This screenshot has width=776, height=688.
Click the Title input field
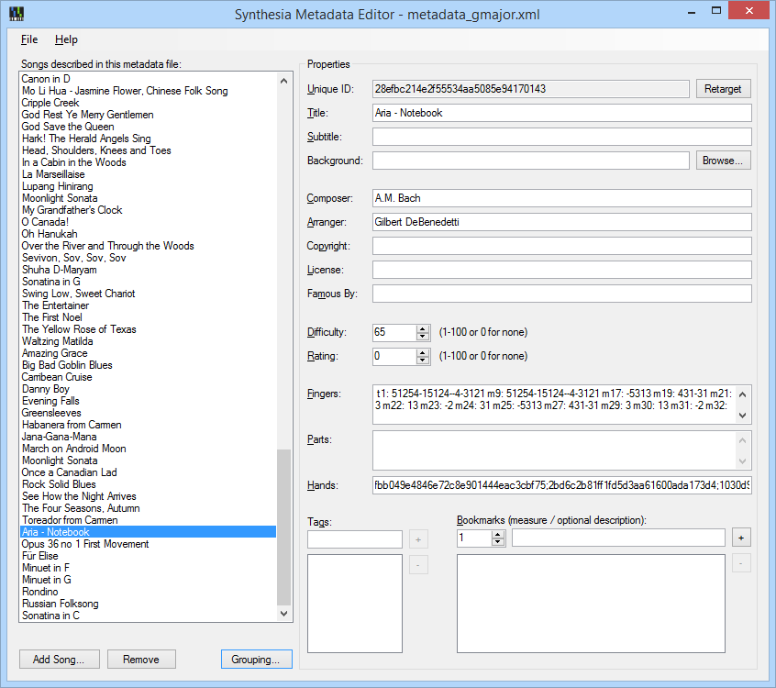click(x=561, y=113)
